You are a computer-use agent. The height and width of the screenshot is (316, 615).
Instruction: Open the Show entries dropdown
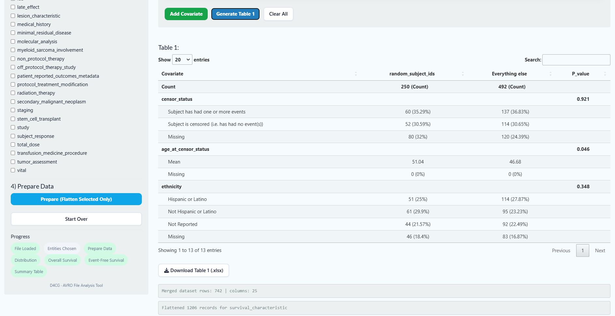pos(182,60)
